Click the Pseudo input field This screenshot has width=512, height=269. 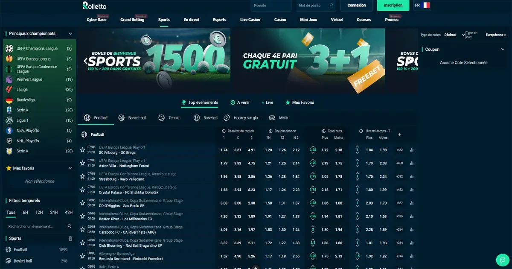pos(271,6)
